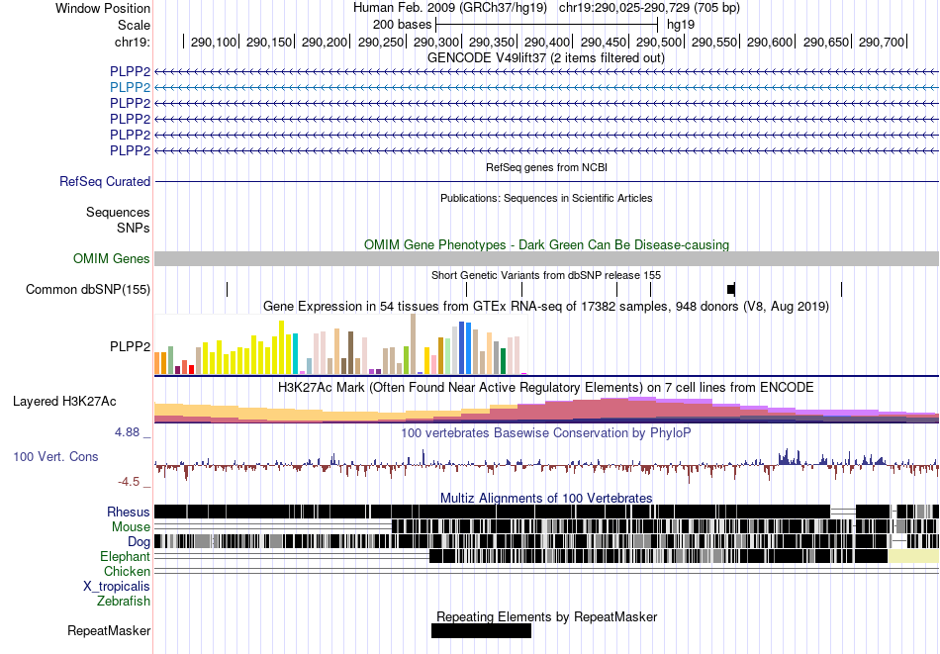Click the tallest tan GTEx expression bar
This screenshot has height=654, width=940.
pyautogui.click(x=413, y=344)
